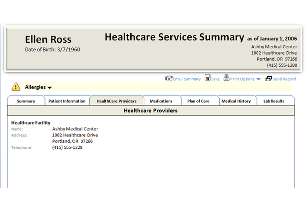This screenshot has height=211, width=307.
Task: Open the Patient Information tab
Action: [x=67, y=101]
